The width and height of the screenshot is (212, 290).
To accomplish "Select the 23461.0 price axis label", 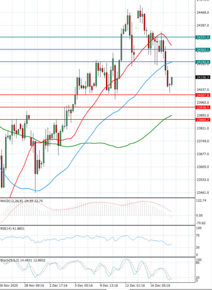I will tap(203, 193).
